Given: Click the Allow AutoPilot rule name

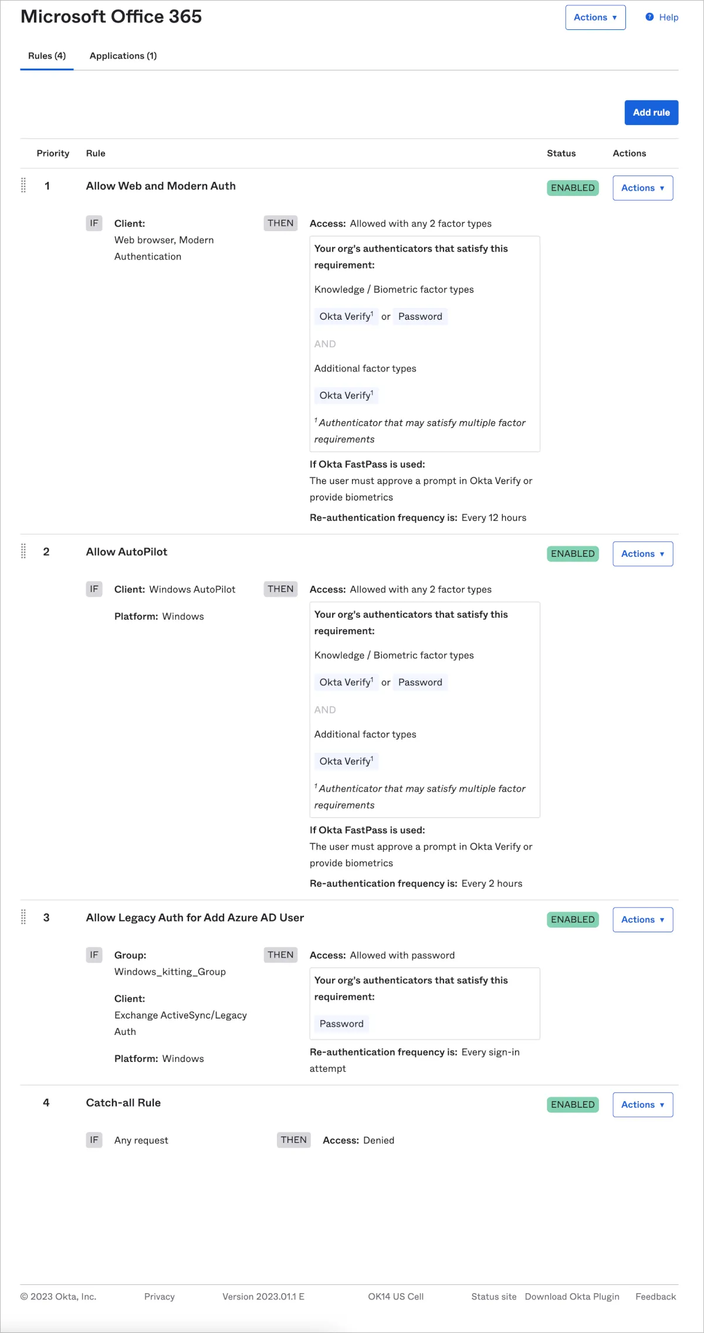Looking at the screenshot, I should coord(127,552).
